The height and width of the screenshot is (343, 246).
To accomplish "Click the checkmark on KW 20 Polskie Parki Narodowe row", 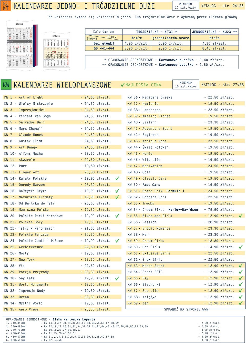I will coord(117,216).
